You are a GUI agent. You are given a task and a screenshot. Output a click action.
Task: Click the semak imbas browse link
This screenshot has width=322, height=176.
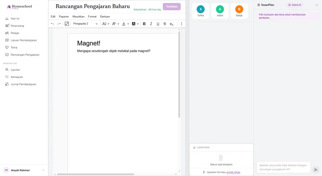[233, 172]
